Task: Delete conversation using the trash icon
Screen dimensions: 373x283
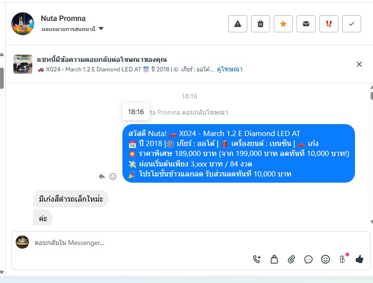Action: point(261,24)
